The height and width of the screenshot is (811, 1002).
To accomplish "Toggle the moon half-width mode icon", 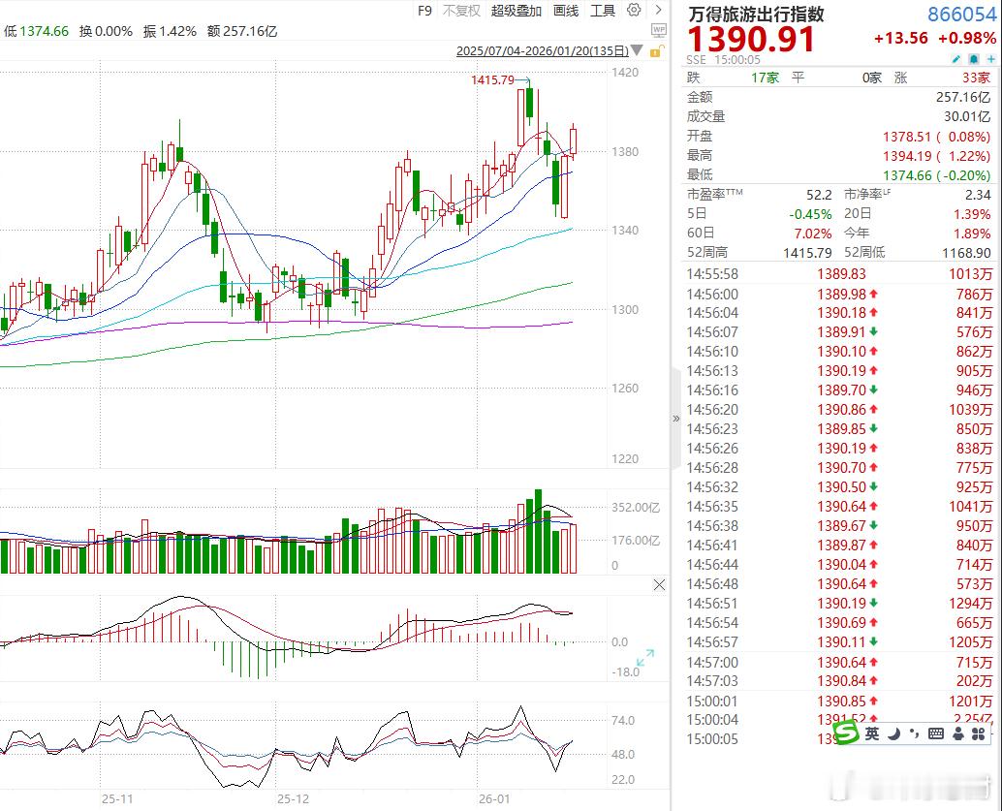I will 894,733.
